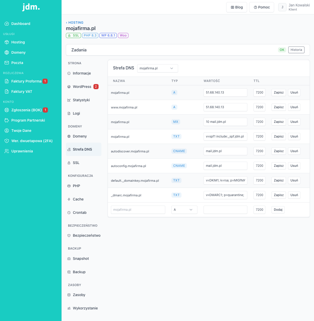The image size is (314, 321).
Task: Open Program Partnerski piggy bank icon
Action: (7, 120)
